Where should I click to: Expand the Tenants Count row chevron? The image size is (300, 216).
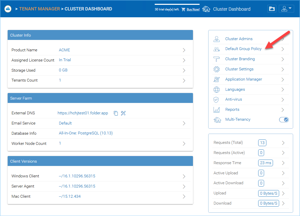(184, 81)
